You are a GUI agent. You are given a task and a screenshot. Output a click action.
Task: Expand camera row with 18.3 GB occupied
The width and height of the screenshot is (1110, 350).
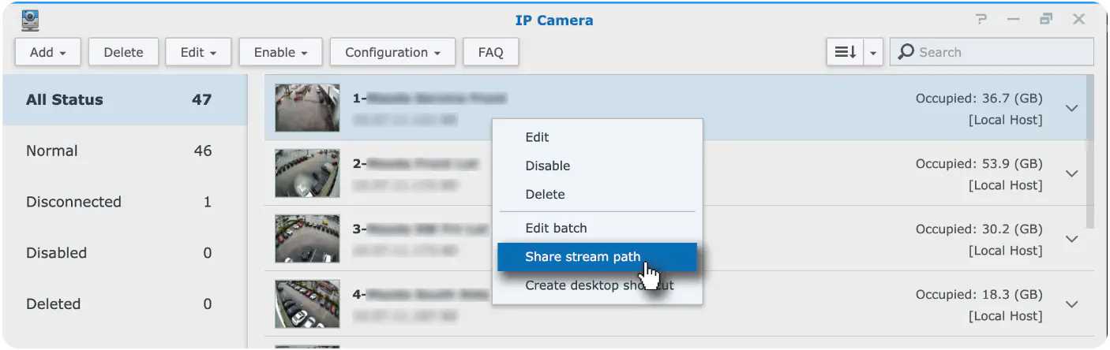(1071, 304)
